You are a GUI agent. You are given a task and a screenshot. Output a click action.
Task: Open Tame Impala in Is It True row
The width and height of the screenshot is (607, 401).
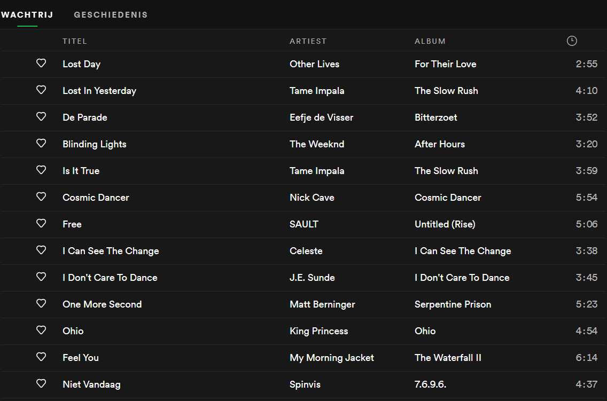click(x=317, y=171)
